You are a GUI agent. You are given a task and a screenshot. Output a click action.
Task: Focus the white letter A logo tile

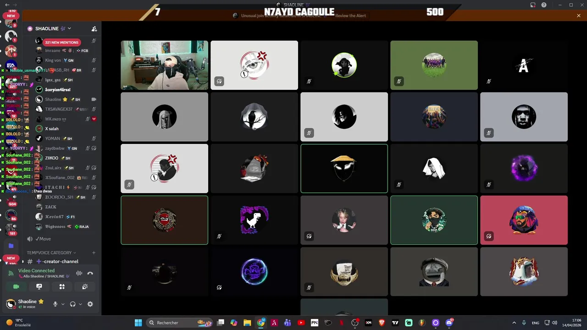click(524, 65)
